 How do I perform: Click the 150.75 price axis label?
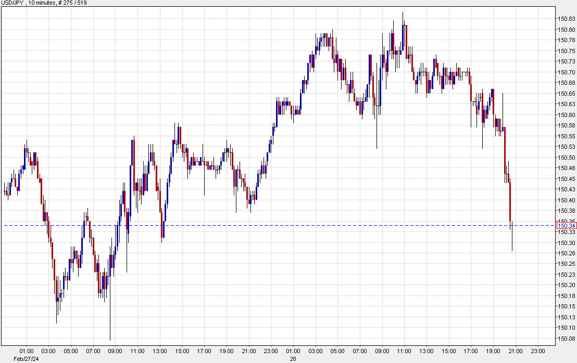pyautogui.click(x=567, y=50)
